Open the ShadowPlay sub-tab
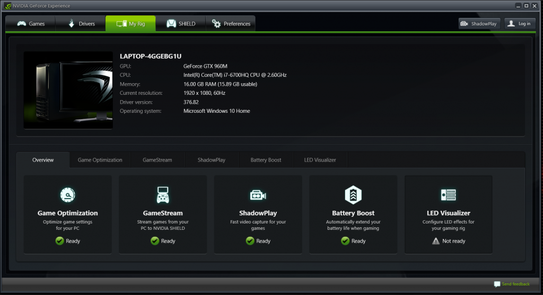 pos(211,160)
